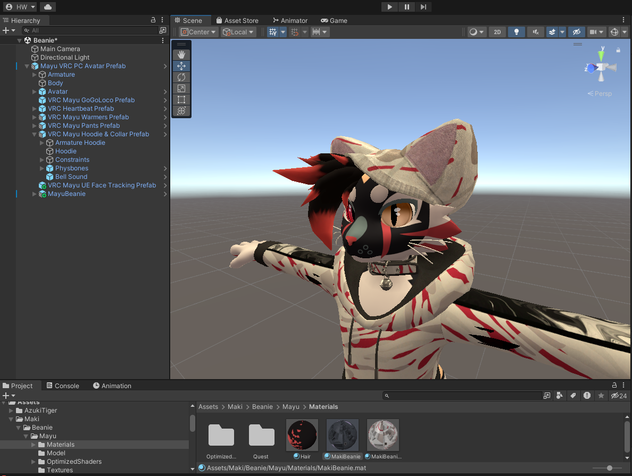Image resolution: width=632 pixels, height=476 pixels.
Task: Select the Rotate tool in scene toolbar
Action: pos(181,77)
